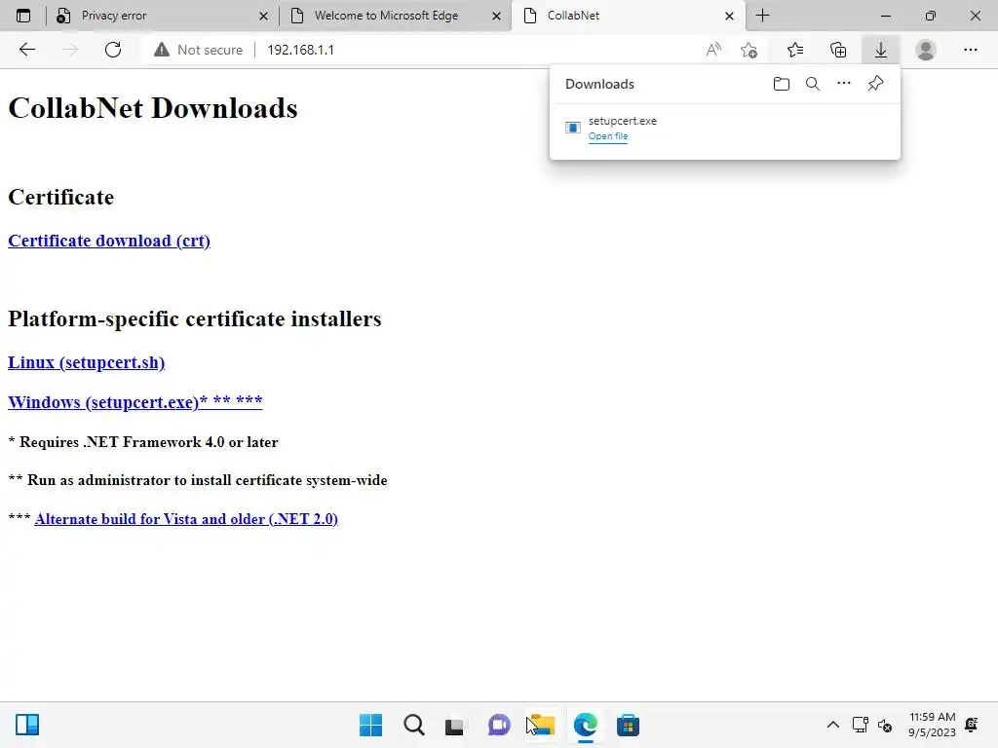The image size is (998, 748).
Task: Click Microsoft Edge taskbar icon
Action: pyautogui.click(x=585, y=725)
